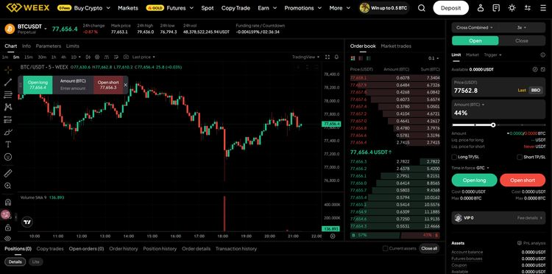Open the Position history tab
552x274 pixels.
pyautogui.click(x=160, y=249)
